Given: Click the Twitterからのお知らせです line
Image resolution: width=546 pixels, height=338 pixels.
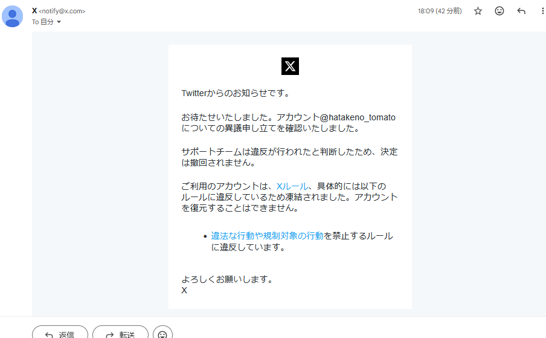Looking at the screenshot, I should [236, 93].
